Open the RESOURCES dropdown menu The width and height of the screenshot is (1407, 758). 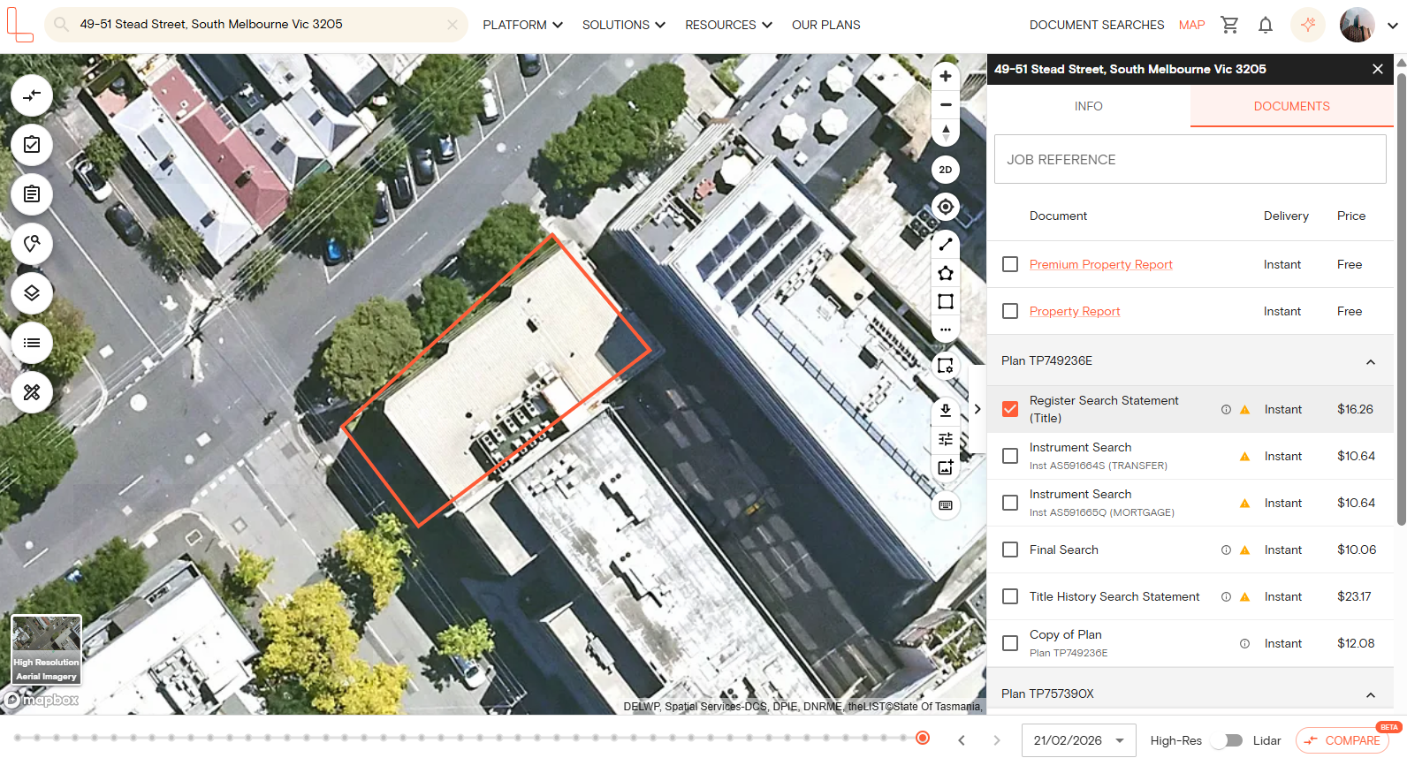(x=728, y=25)
